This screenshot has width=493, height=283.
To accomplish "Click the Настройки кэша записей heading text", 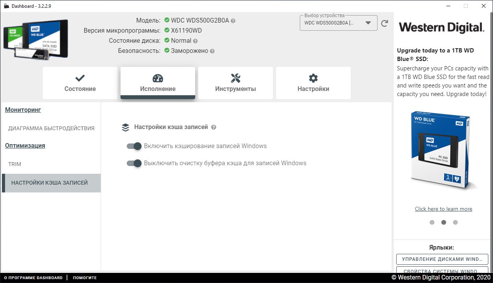I will coord(171,127).
